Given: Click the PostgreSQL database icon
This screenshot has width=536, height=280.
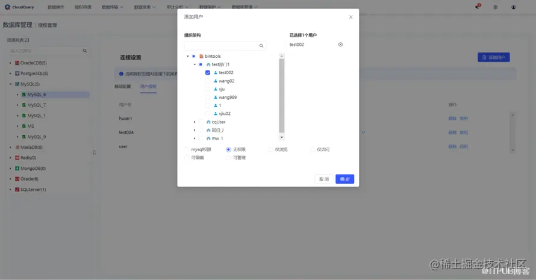Looking at the screenshot, I should coord(17,73).
